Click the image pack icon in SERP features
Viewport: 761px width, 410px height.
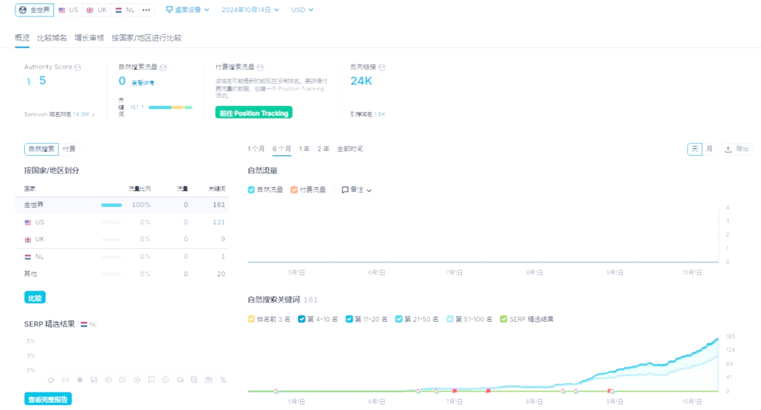pyautogui.click(x=94, y=380)
